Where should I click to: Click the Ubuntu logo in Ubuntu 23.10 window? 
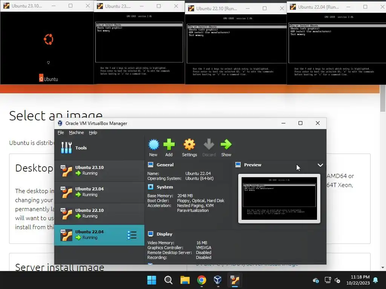click(48, 39)
